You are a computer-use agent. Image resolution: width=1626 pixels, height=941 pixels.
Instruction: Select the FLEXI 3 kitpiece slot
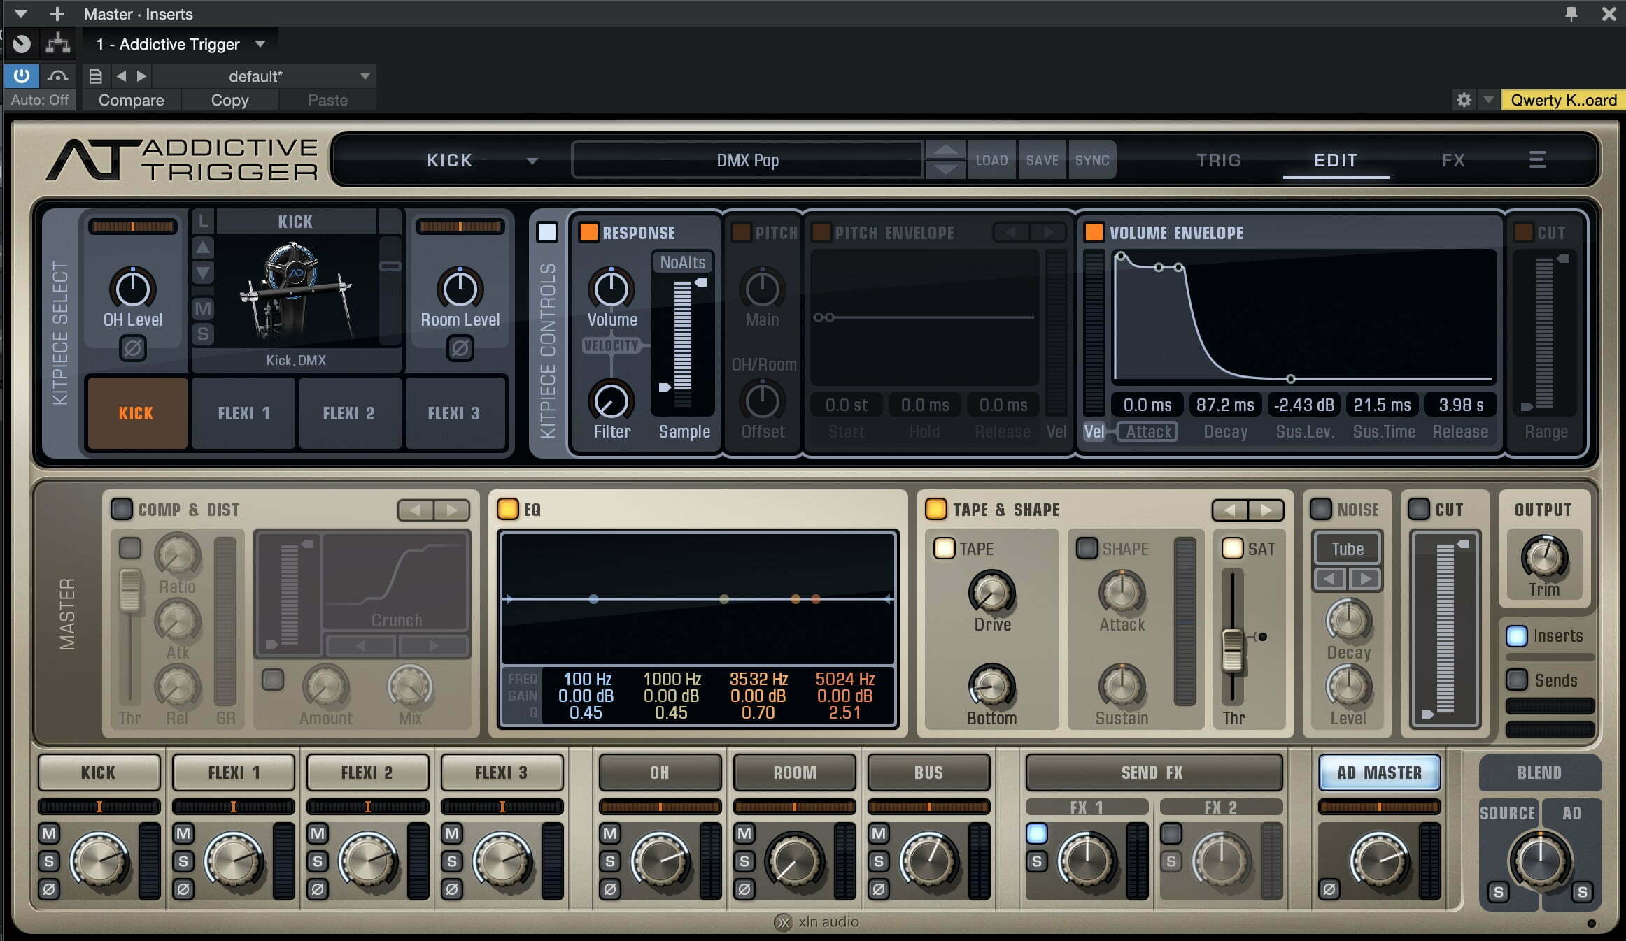pos(455,413)
